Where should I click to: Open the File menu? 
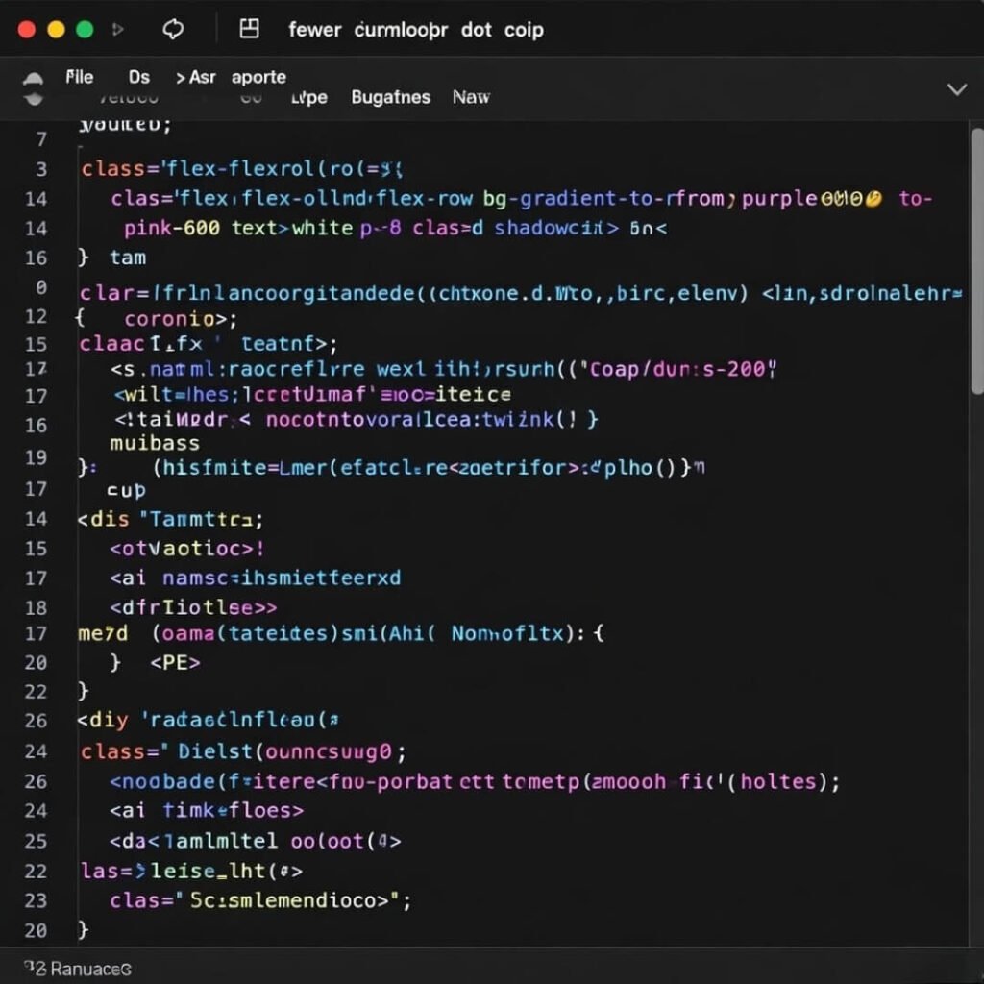click(x=80, y=77)
